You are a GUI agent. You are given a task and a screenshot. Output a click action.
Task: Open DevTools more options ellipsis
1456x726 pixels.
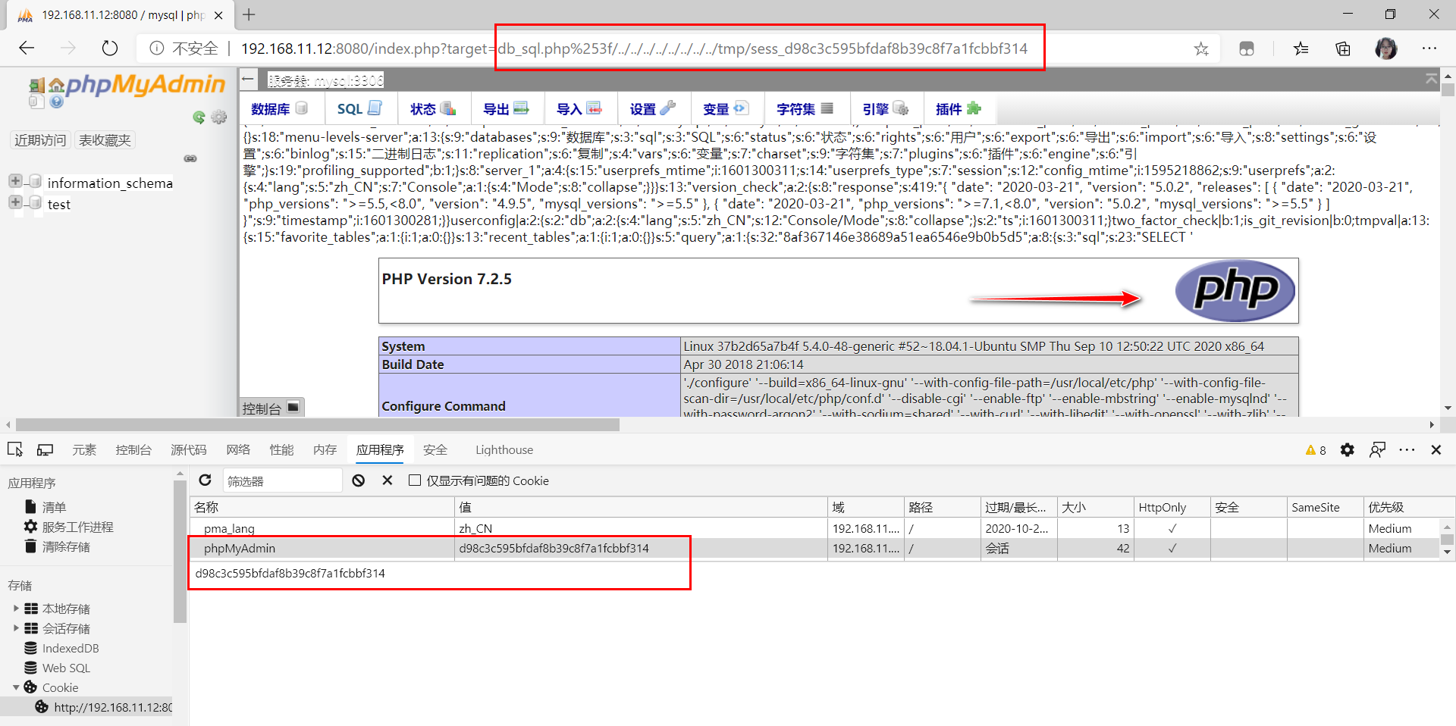point(1407,450)
